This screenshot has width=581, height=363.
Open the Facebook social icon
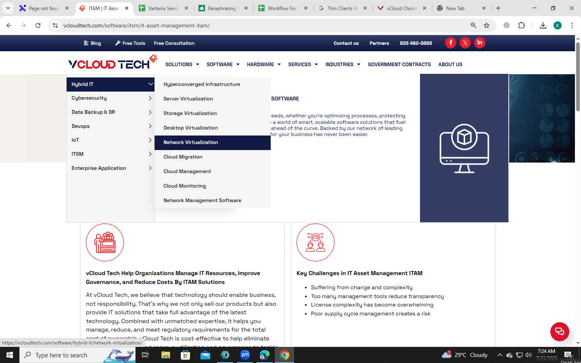[x=451, y=43]
